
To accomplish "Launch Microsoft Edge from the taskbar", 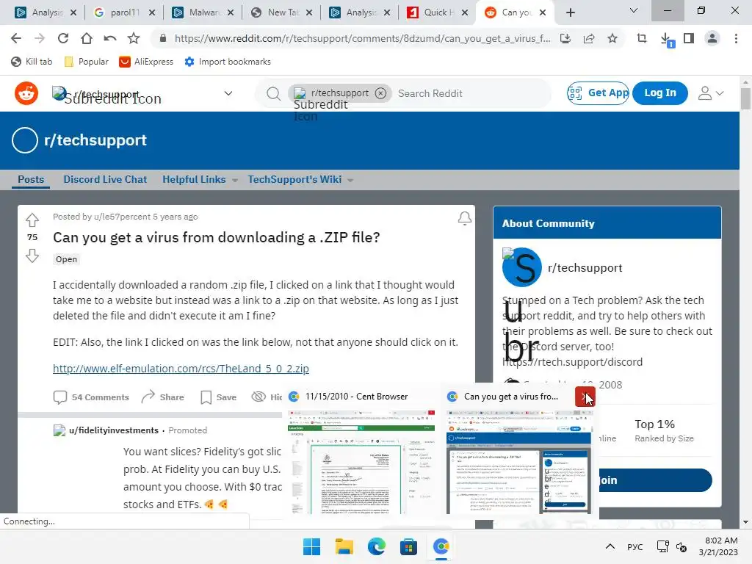I will 377,546.
